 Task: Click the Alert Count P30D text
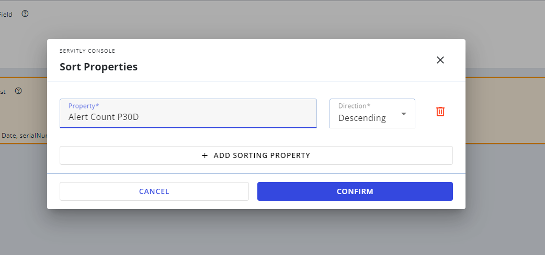[x=104, y=117]
